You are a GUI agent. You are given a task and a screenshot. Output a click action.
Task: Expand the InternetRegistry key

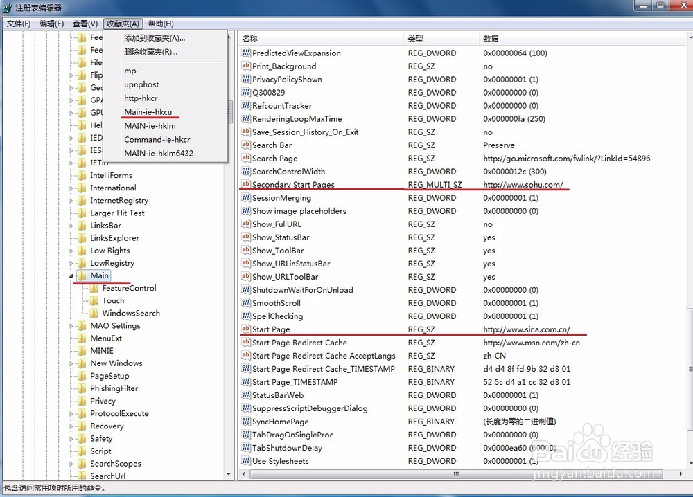71,200
